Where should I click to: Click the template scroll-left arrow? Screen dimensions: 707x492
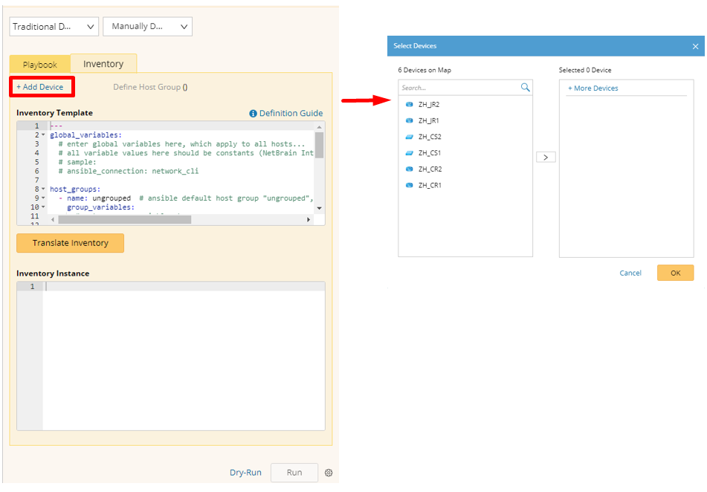point(53,220)
